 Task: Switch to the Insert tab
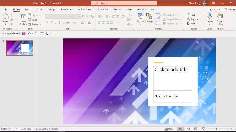tap(28, 9)
